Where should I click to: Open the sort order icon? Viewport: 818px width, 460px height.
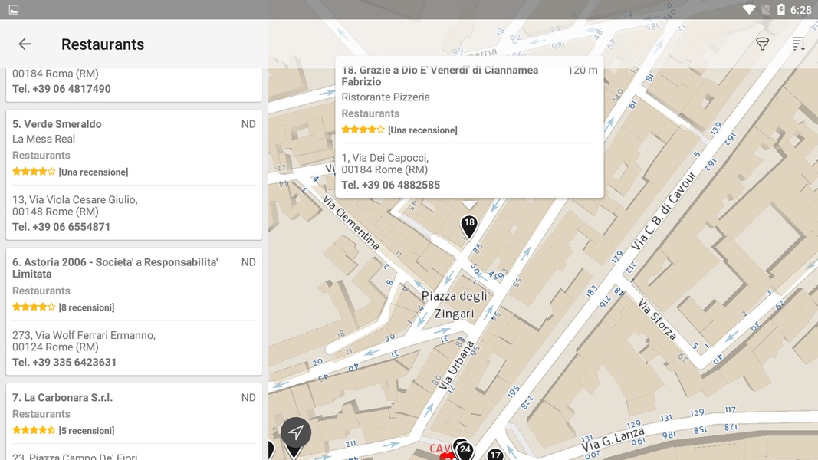click(799, 44)
